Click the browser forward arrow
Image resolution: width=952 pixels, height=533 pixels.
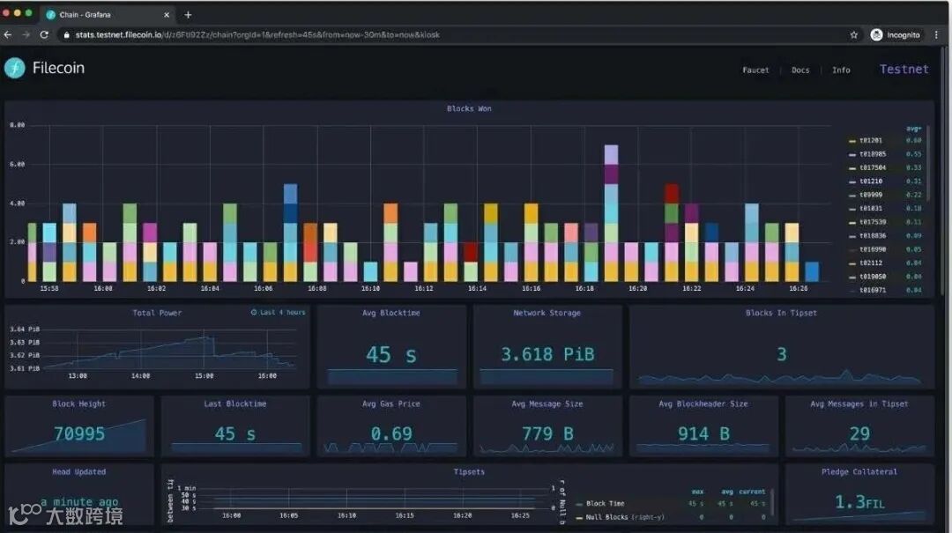(26, 34)
